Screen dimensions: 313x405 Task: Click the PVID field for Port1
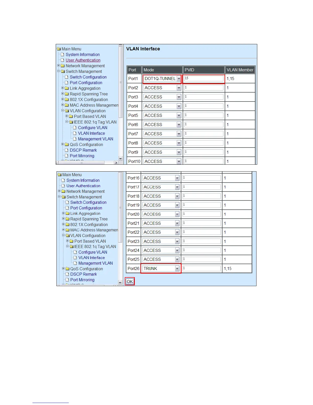tap(204, 78)
